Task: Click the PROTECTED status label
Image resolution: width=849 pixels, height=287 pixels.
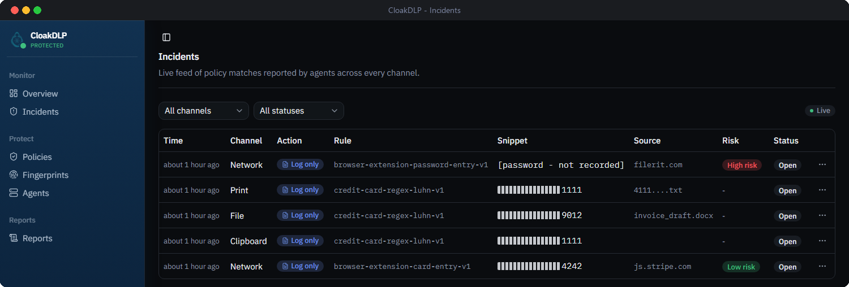Action: pos(47,46)
